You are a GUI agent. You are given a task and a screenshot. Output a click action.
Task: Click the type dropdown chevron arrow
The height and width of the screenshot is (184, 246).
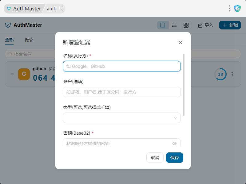pyautogui.click(x=176, y=118)
